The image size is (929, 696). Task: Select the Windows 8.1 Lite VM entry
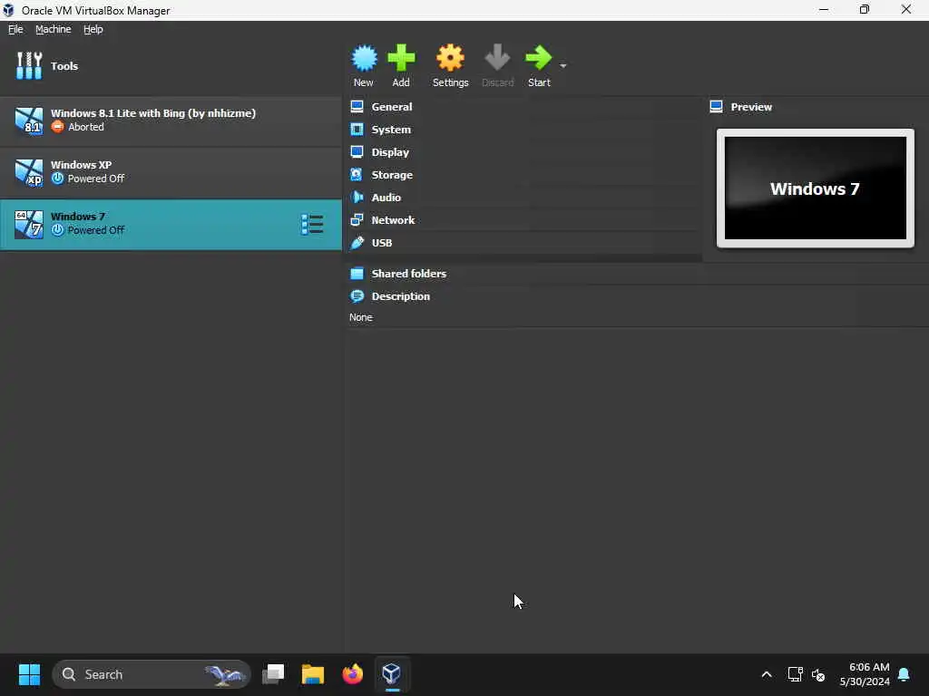171,121
